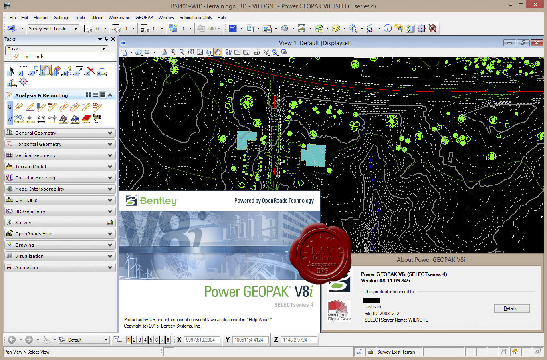The image size is (547, 360).
Task: Open the File menu
Action: (12, 18)
